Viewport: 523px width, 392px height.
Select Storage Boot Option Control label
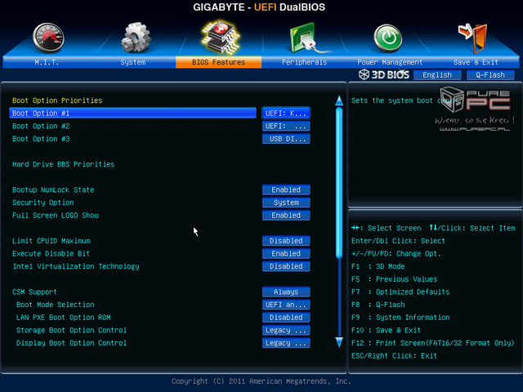[x=71, y=330]
